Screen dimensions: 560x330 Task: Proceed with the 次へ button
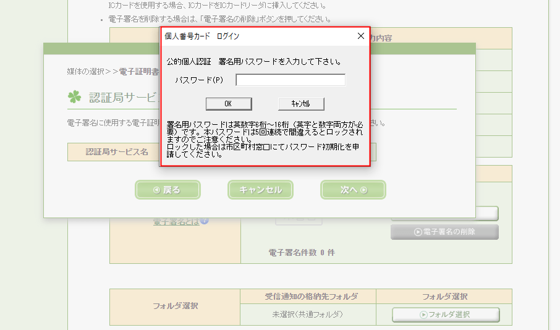pos(353,190)
